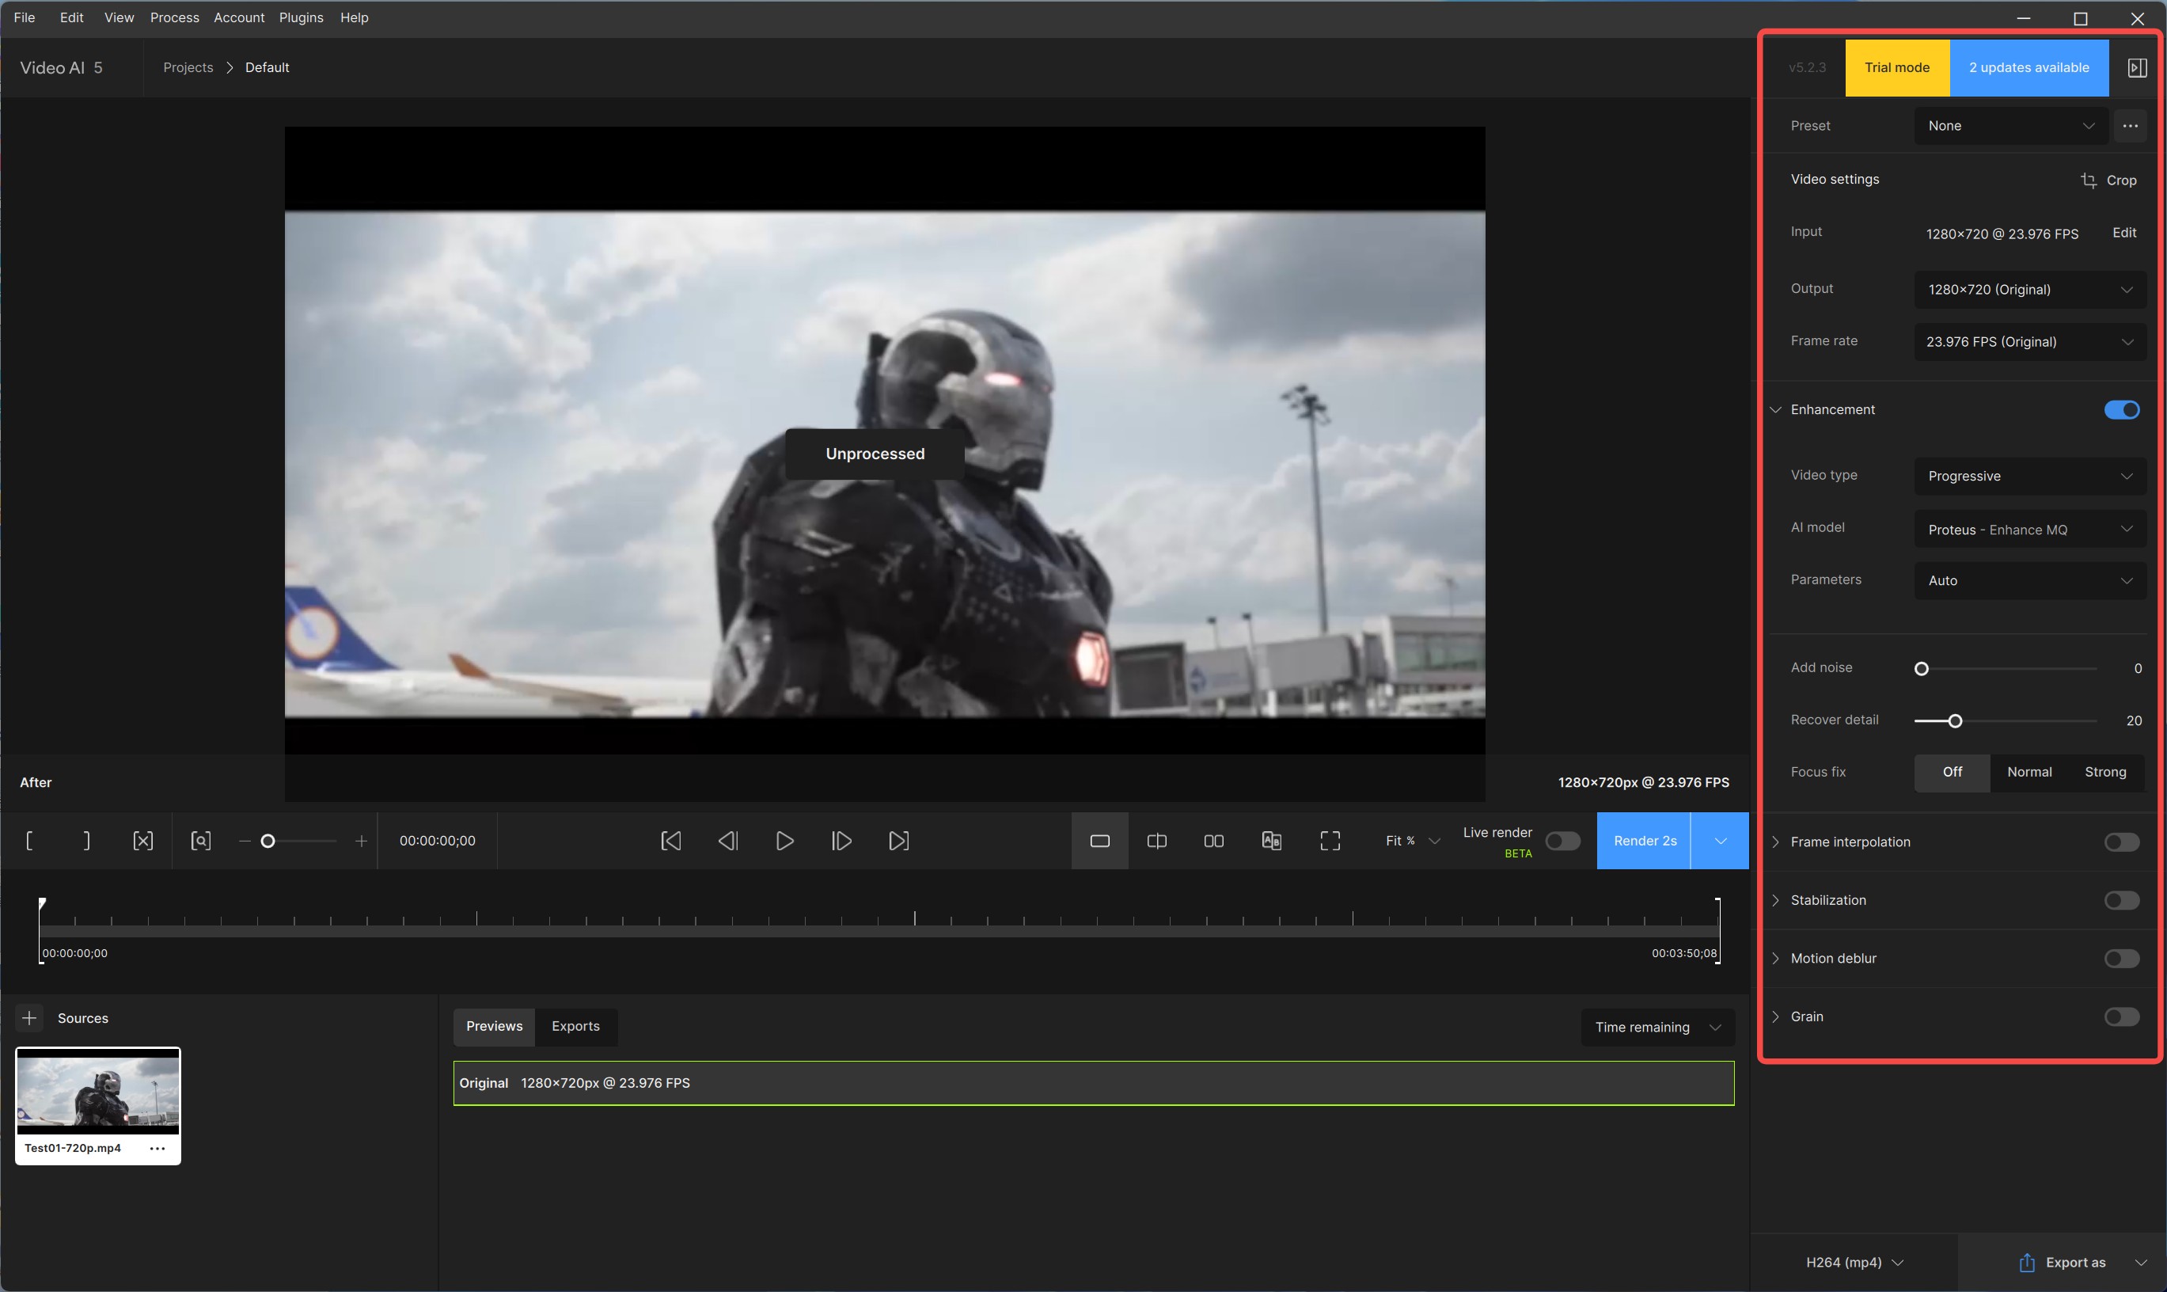This screenshot has height=1292, width=2167.
Task: Click Edit next to Input resolution
Action: coord(2124,233)
